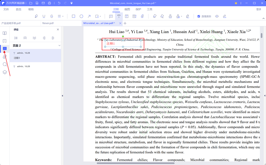
Task: Switch to the Never.pdf document tab
Action: tap(48, 23)
